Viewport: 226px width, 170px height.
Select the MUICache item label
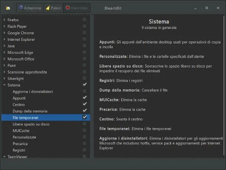pyautogui.click(x=21, y=131)
